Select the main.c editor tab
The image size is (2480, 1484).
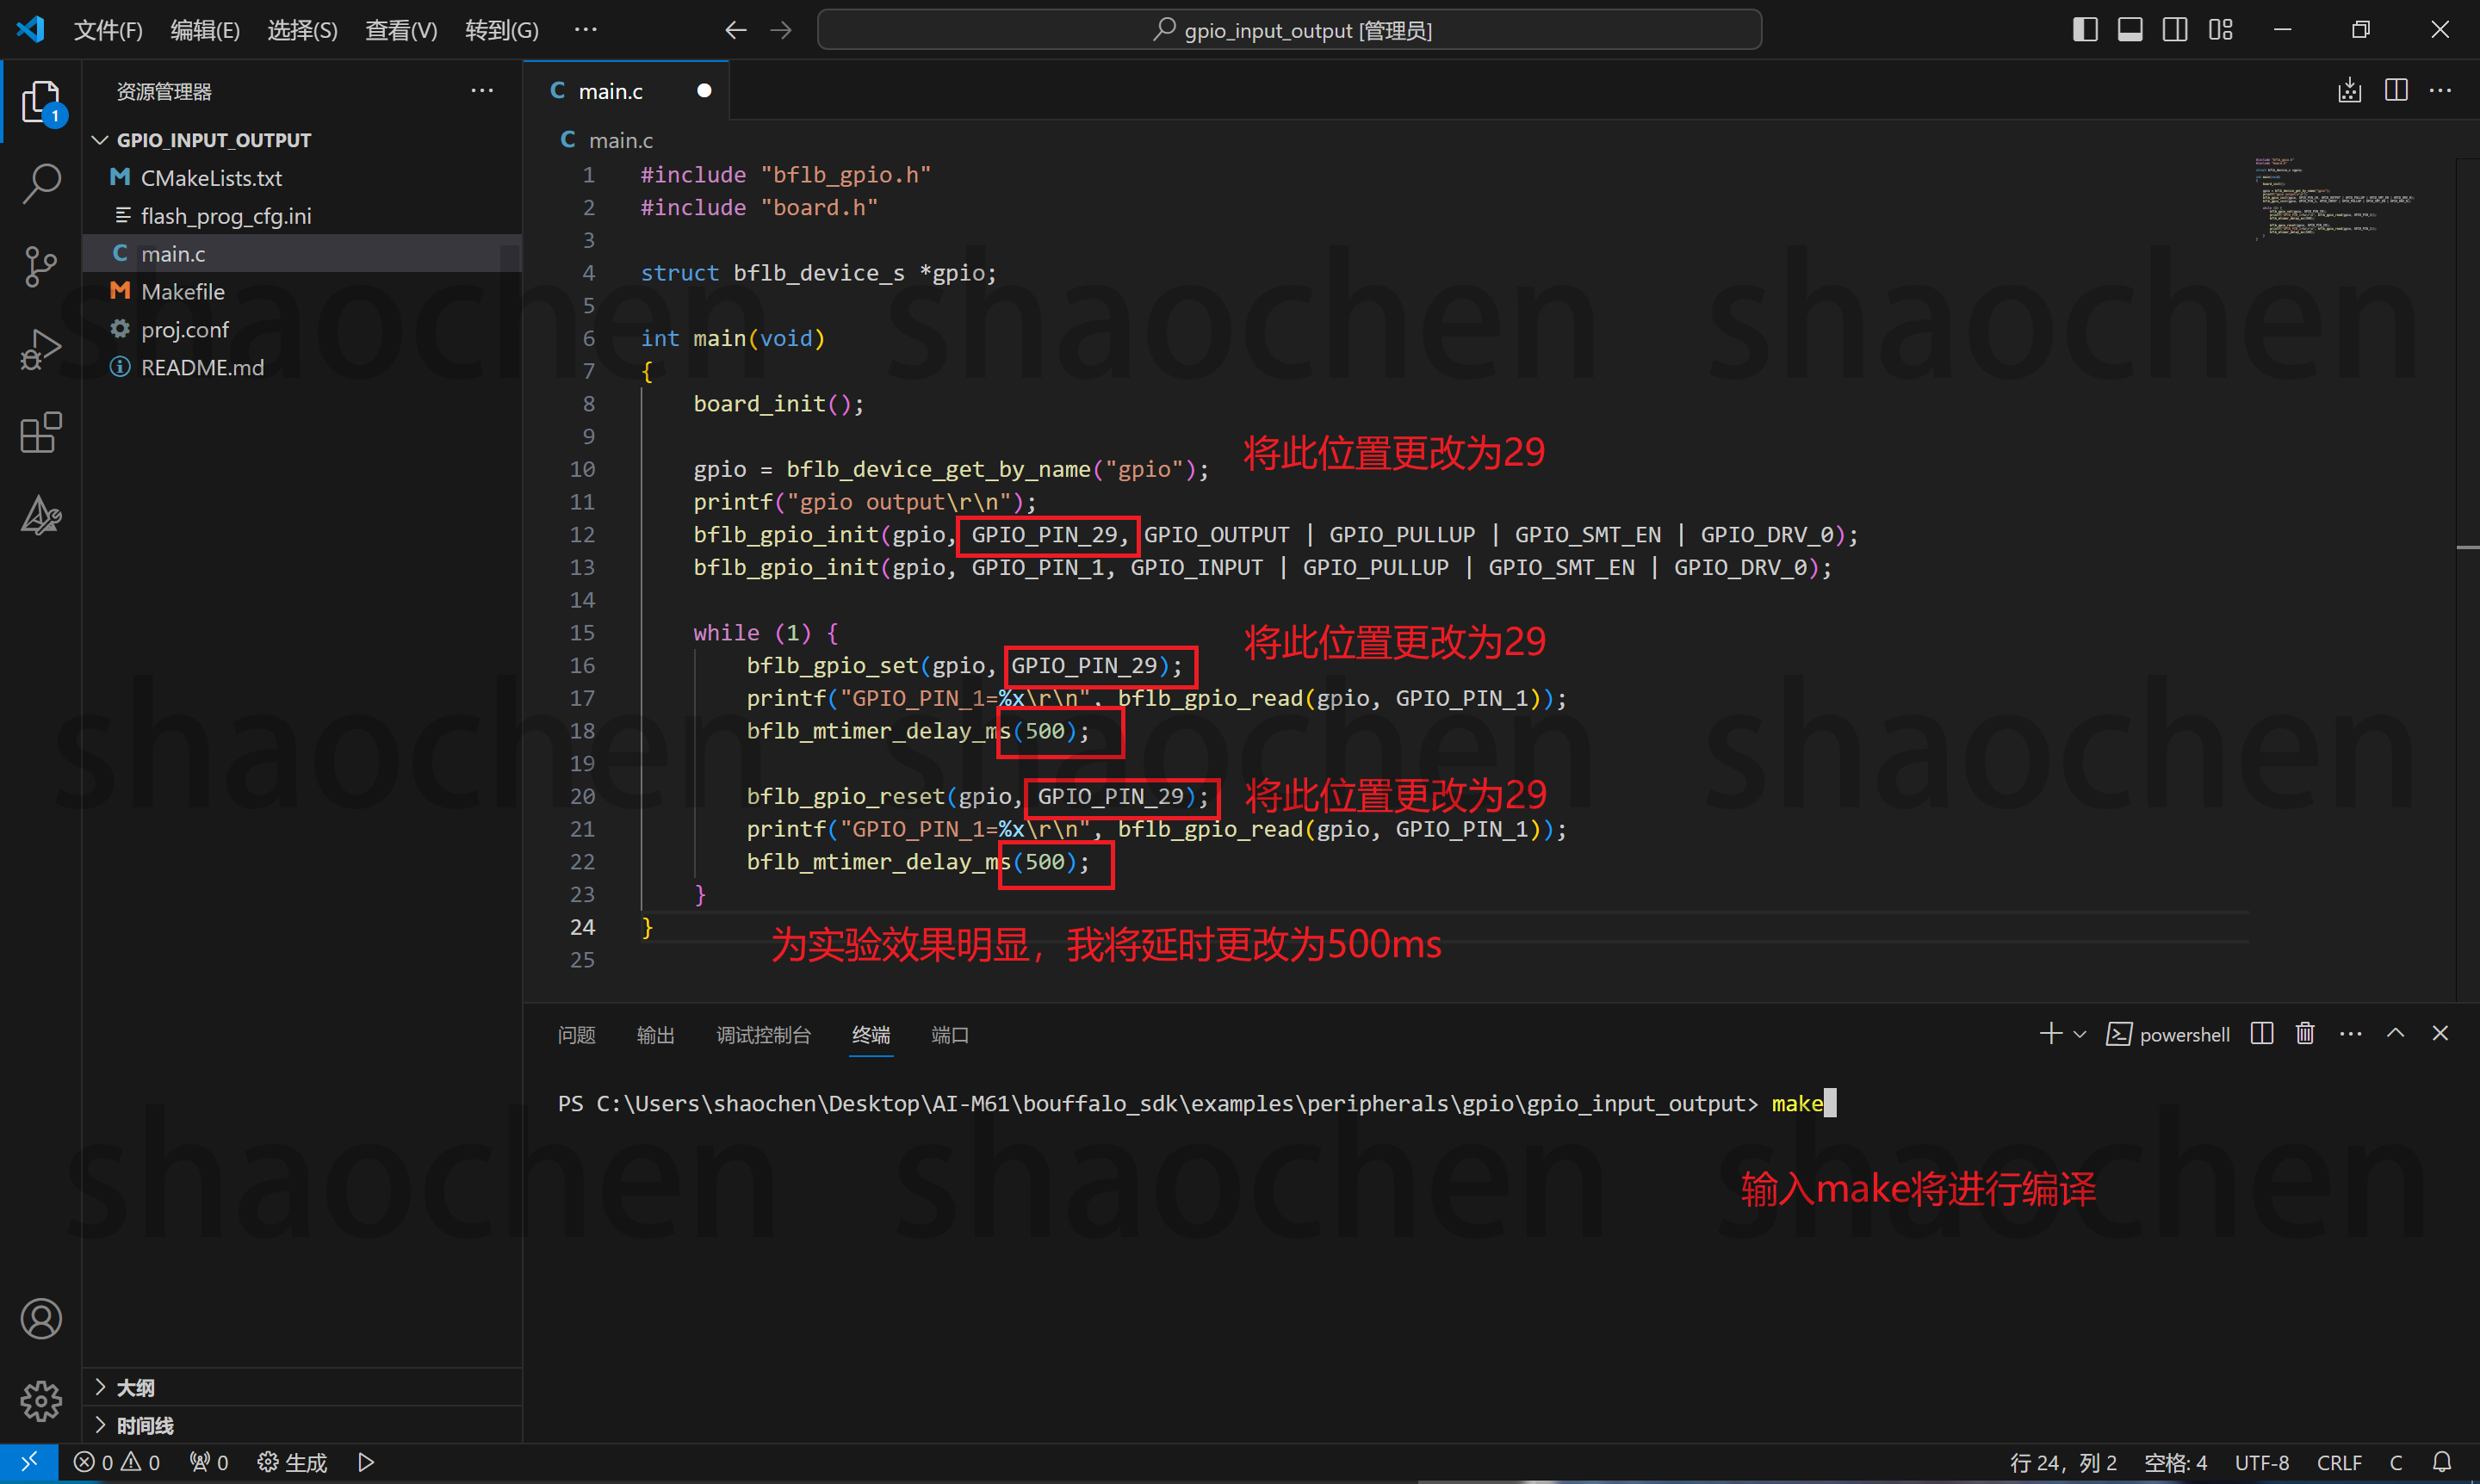(626, 91)
